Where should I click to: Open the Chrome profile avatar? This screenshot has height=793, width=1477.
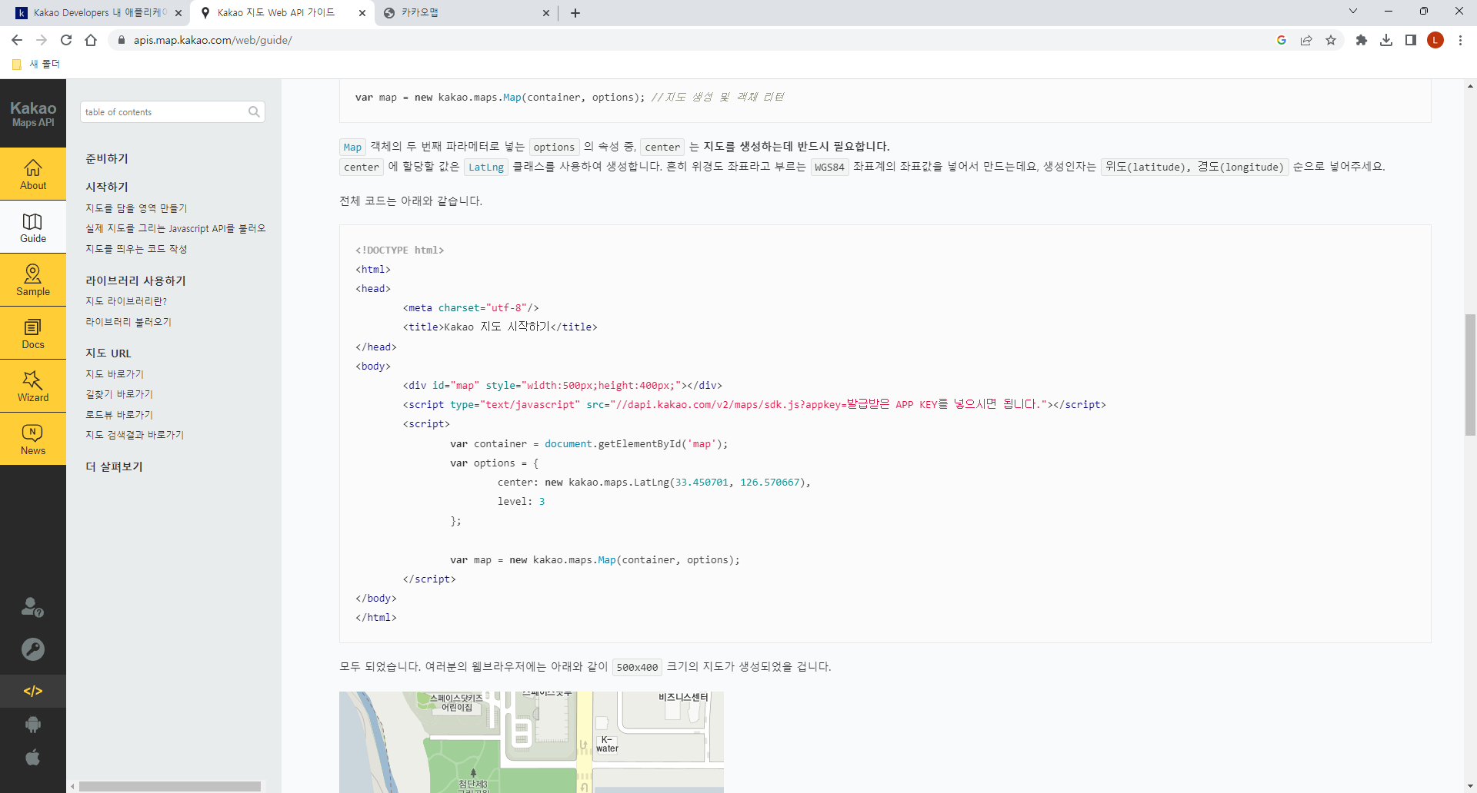1435,40
